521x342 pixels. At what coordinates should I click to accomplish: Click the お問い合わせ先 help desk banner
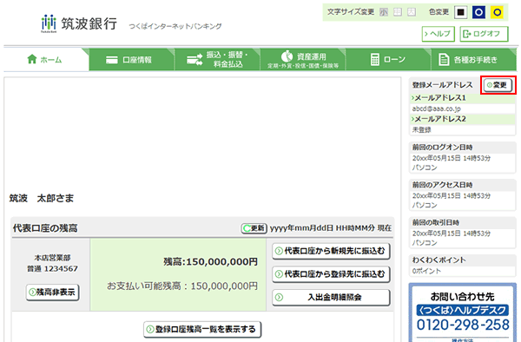463,312
